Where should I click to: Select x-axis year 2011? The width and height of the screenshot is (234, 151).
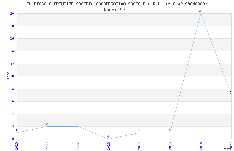pyautogui.click(x=47, y=146)
